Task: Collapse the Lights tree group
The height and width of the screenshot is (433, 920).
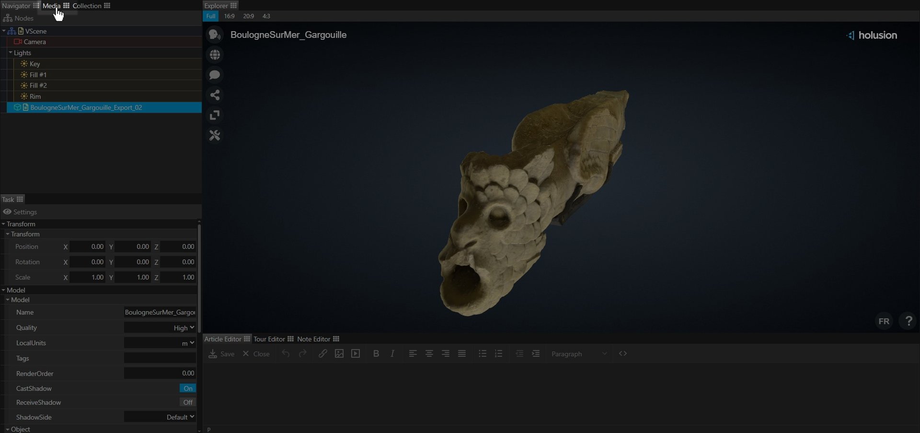Action: (x=11, y=52)
